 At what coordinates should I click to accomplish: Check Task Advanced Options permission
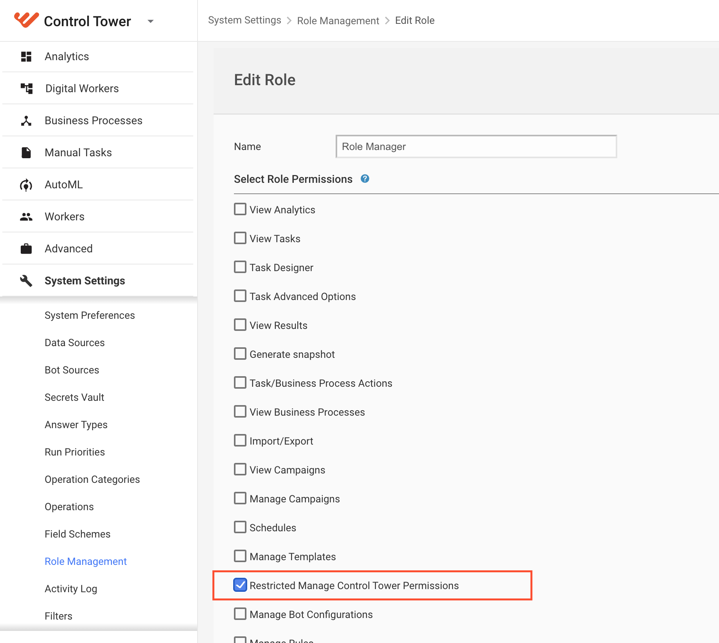tap(240, 296)
